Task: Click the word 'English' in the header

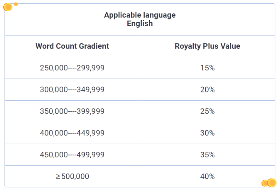Action: 140,24
